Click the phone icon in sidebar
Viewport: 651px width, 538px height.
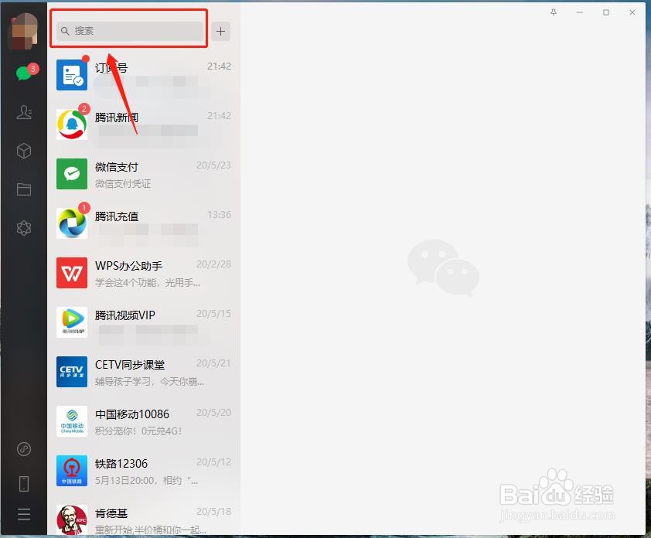24,484
